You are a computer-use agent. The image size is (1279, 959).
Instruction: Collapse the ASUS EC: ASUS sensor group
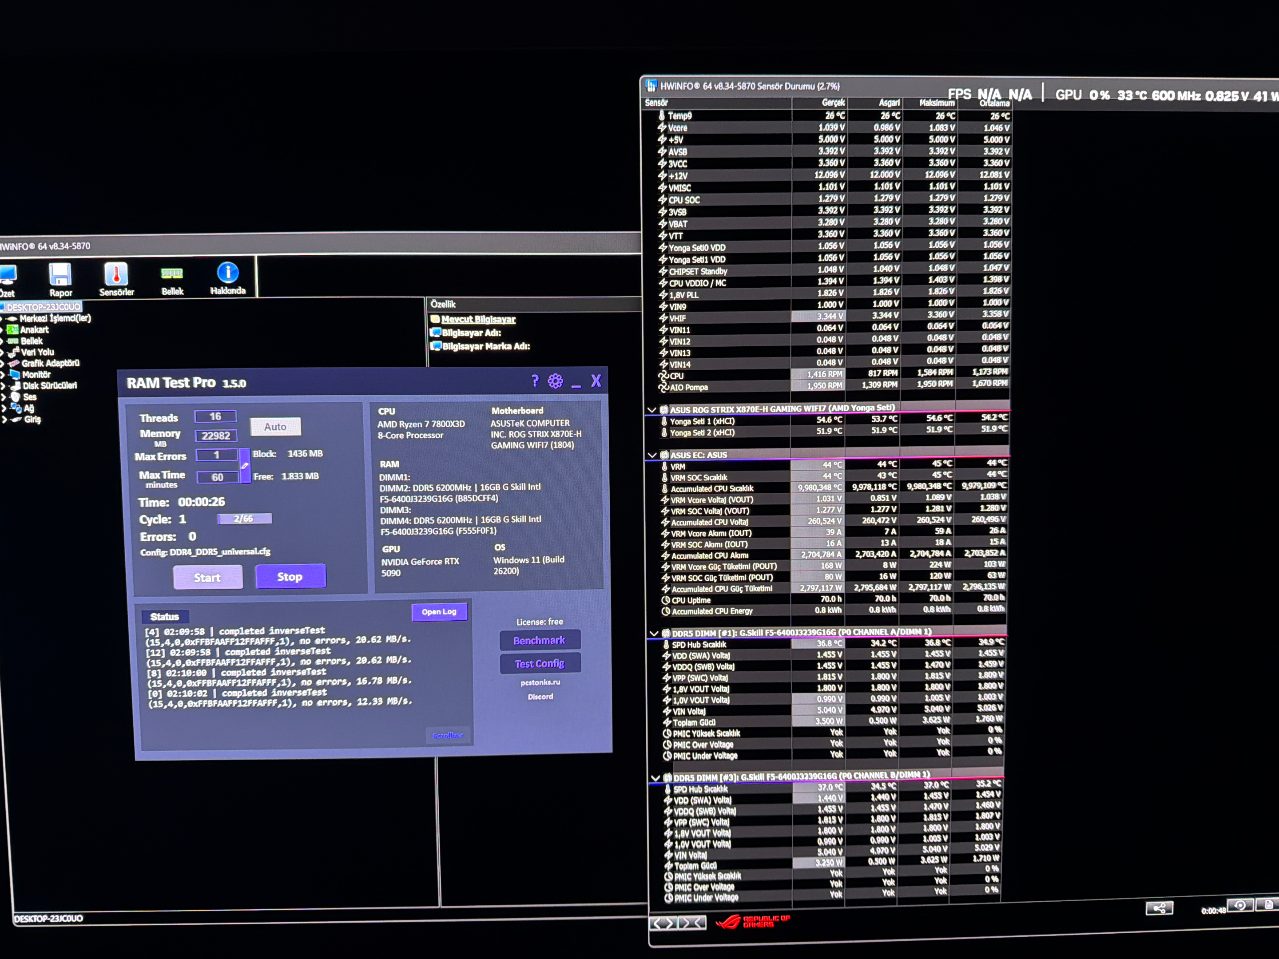pos(652,456)
